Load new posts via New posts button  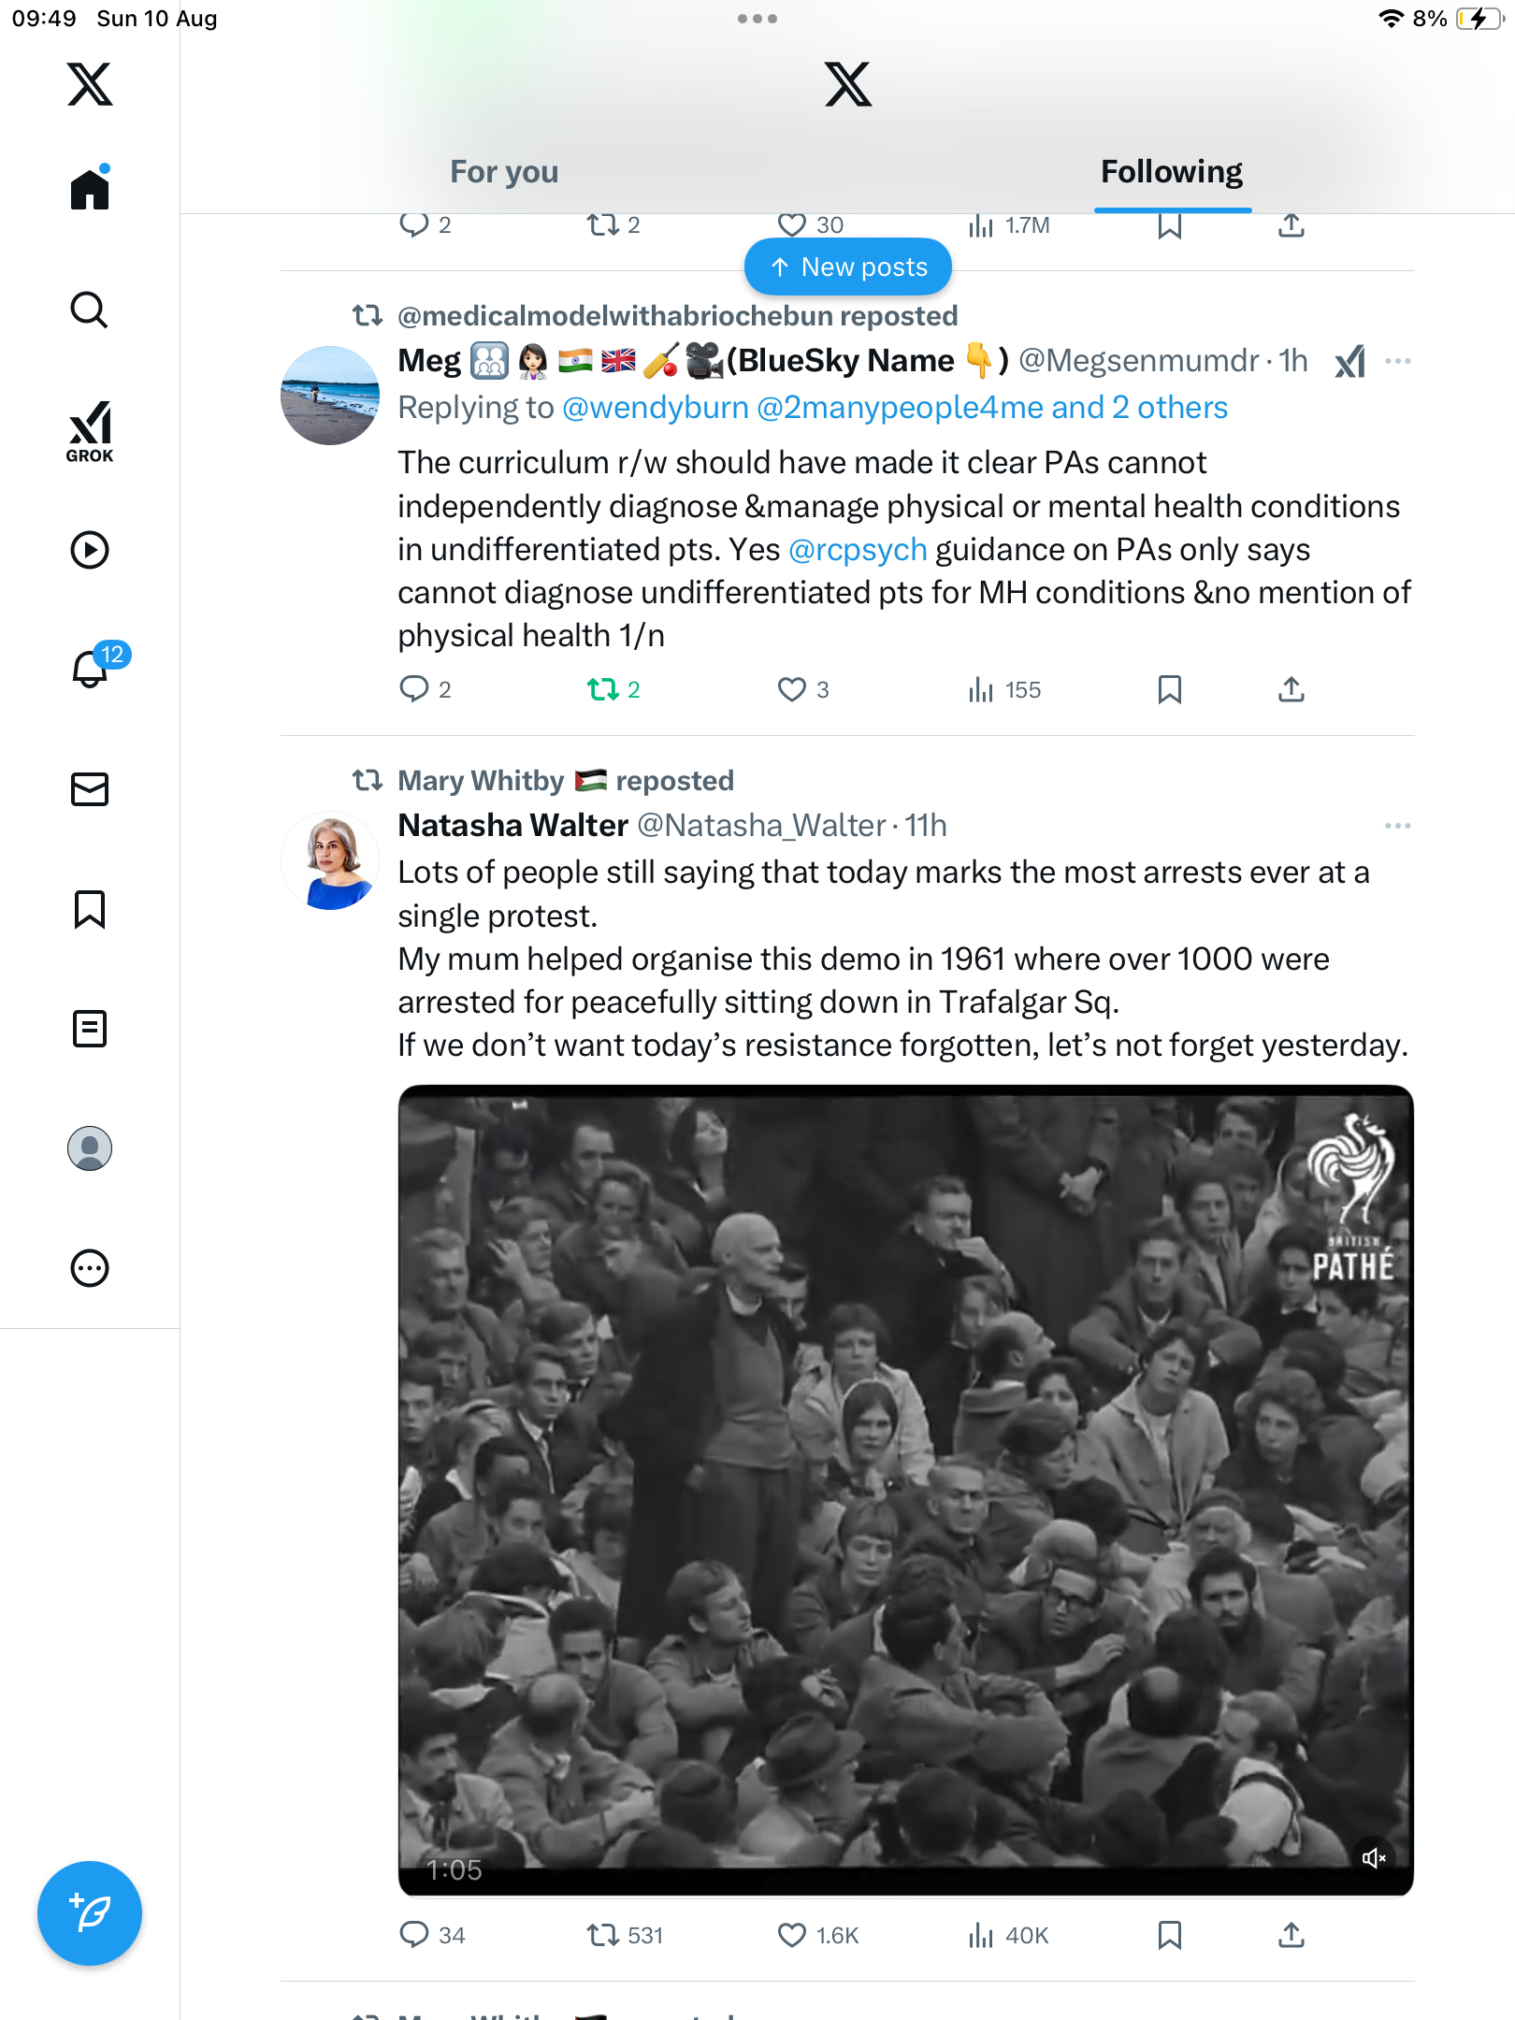(x=848, y=267)
